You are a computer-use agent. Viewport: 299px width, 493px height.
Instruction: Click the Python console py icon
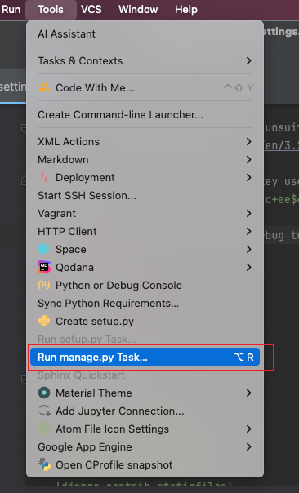44,285
